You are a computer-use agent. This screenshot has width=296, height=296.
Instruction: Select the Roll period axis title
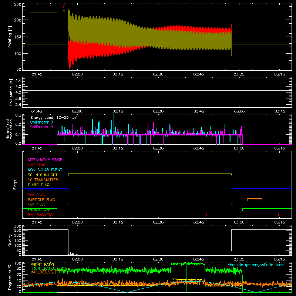click(x=11, y=92)
